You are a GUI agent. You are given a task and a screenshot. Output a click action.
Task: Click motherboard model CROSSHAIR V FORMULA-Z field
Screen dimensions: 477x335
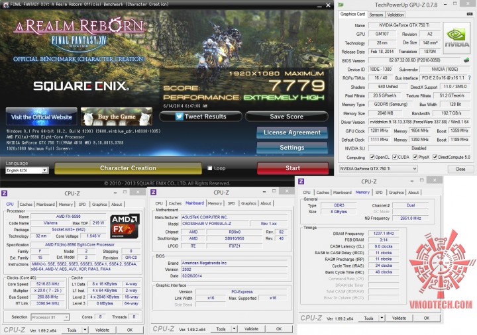coord(215,224)
